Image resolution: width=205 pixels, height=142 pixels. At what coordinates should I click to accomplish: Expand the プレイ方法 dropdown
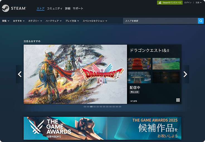point(72,21)
